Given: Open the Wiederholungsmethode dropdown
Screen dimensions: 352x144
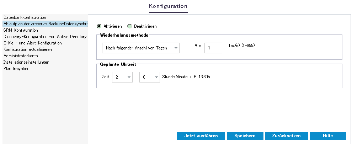Looking at the screenshot, I should point(140,48).
